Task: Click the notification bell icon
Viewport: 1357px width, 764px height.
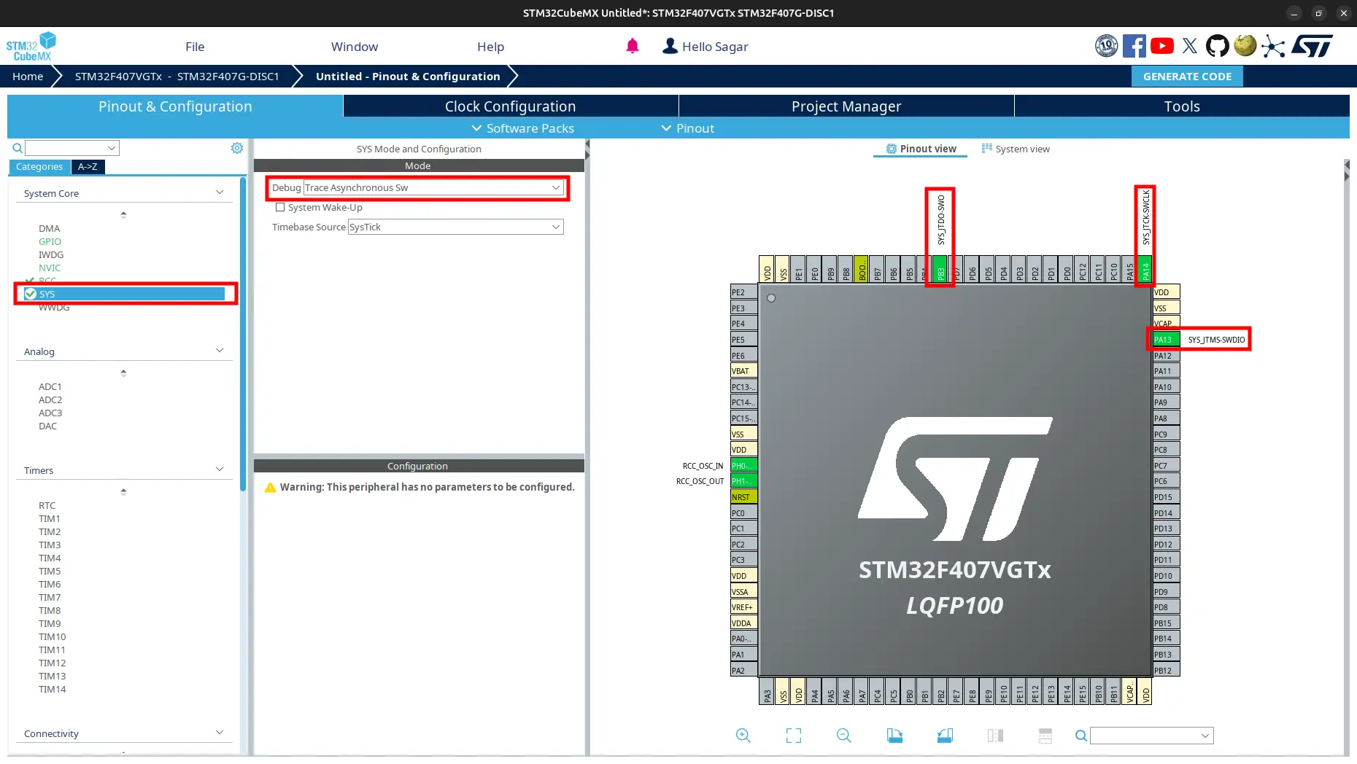Action: 633,46
